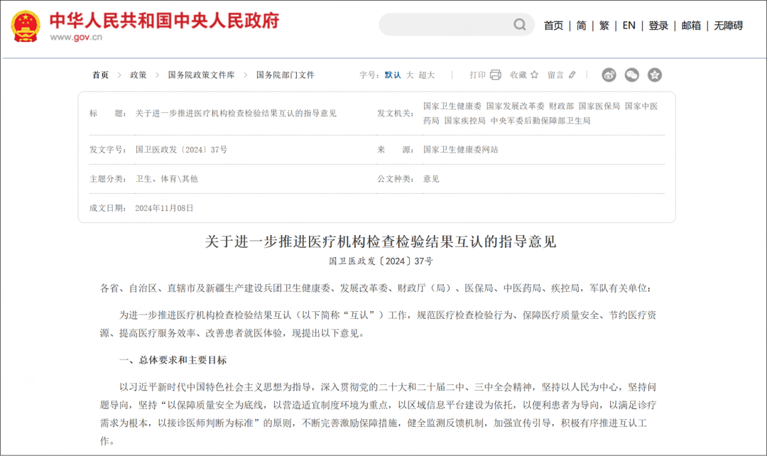Viewport: 767px width, 456px height.
Task: Select 默认 font size
Action: (x=393, y=75)
